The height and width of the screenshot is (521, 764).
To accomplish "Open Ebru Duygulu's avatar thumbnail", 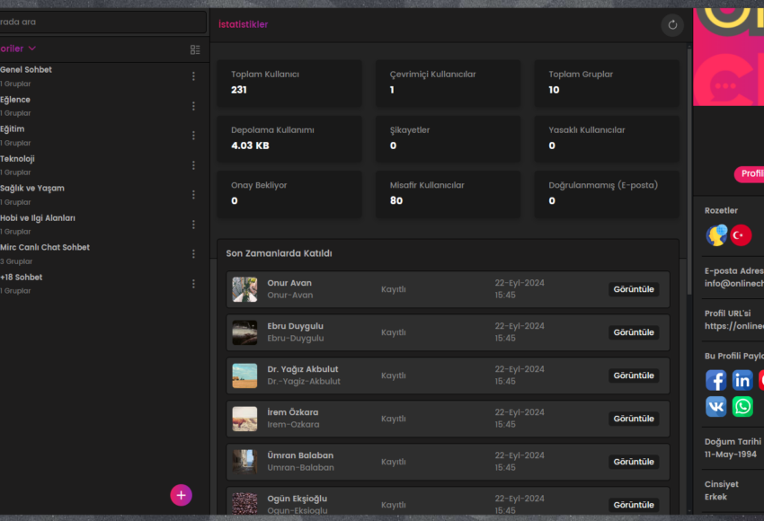I will click(244, 332).
